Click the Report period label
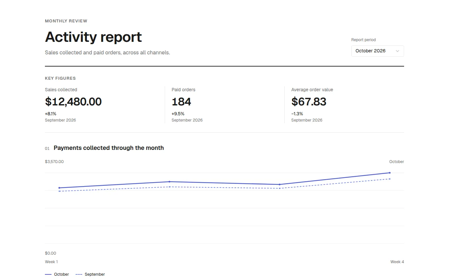This screenshot has width=449, height=280. tap(363, 40)
